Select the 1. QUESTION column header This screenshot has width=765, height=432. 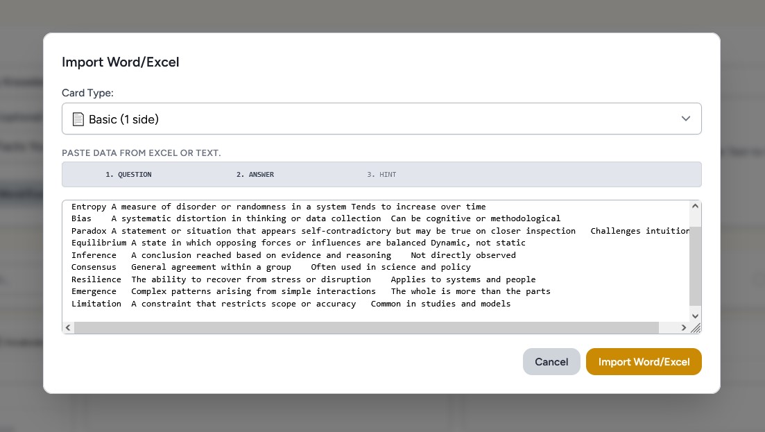(128, 174)
